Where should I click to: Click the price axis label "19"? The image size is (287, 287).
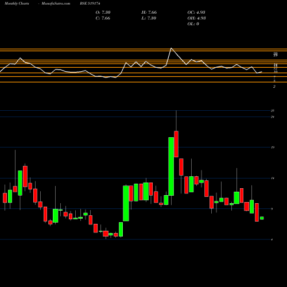[273, 148]
